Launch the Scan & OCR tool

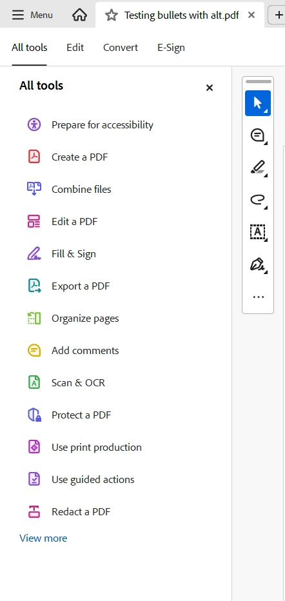click(78, 382)
